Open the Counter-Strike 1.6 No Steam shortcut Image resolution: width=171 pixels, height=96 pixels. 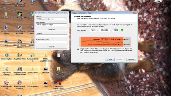[x=20, y=28]
